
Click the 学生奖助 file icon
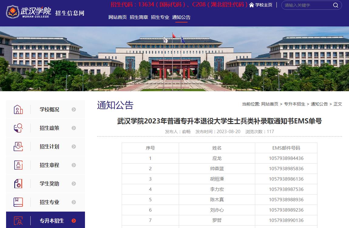tap(18, 183)
